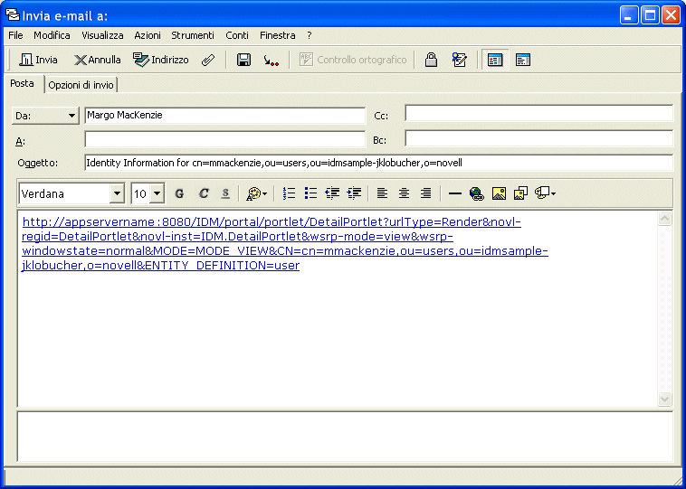Click the insert image icon
The height and width of the screenshot is (489, 686).
pos(499,193)
